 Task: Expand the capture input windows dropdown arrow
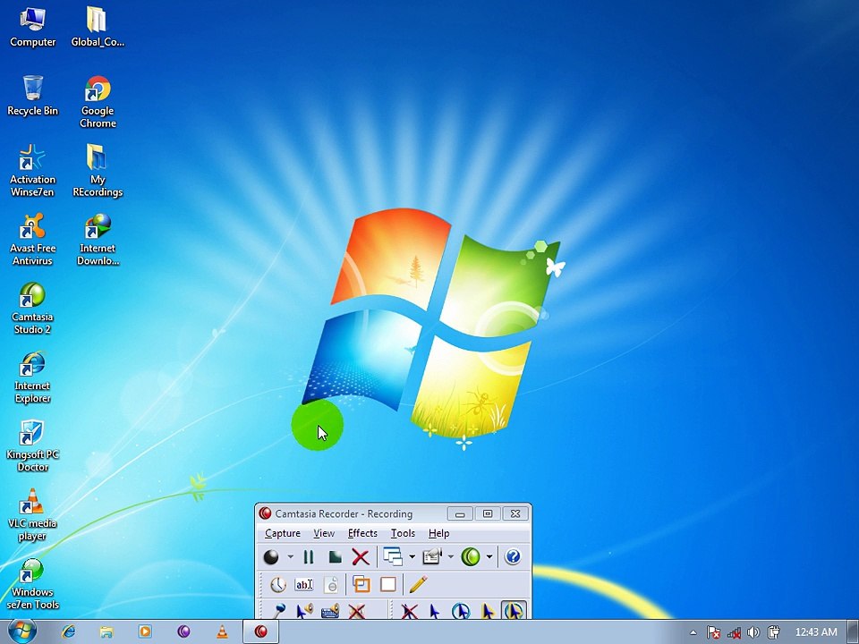coord(412,557)
